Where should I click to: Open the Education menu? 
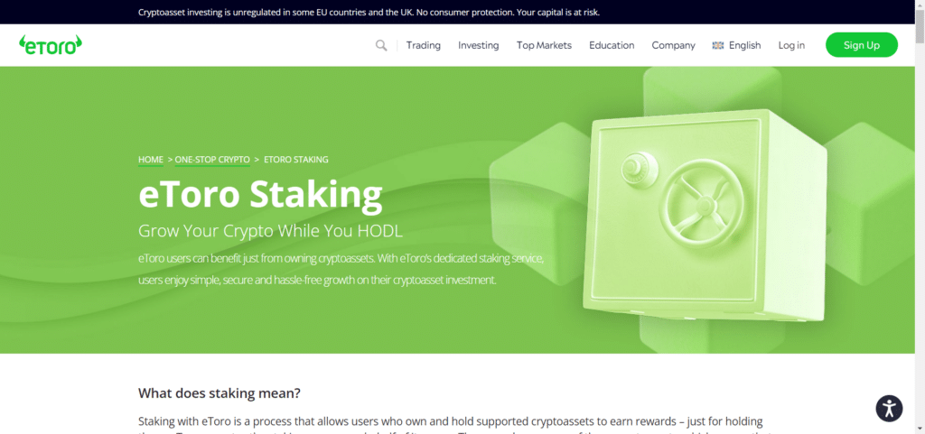pyautogui.click(x=612, y=45)
